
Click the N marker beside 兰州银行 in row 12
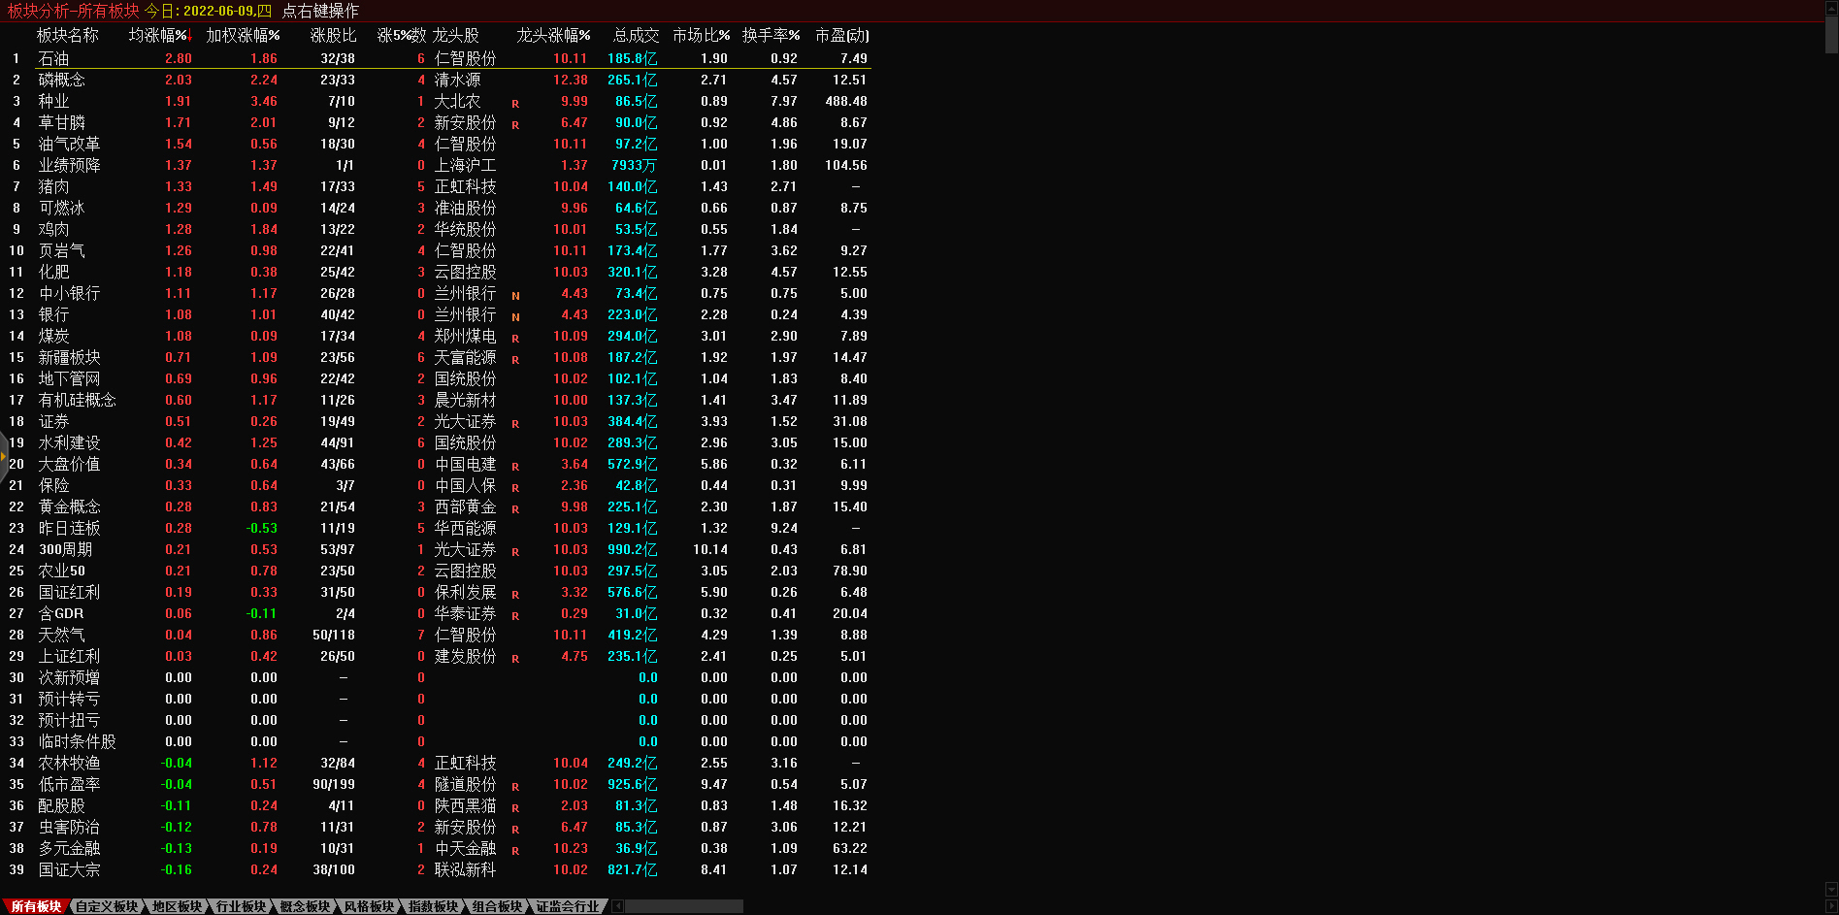pyautogui.click(x=515, y=296)
